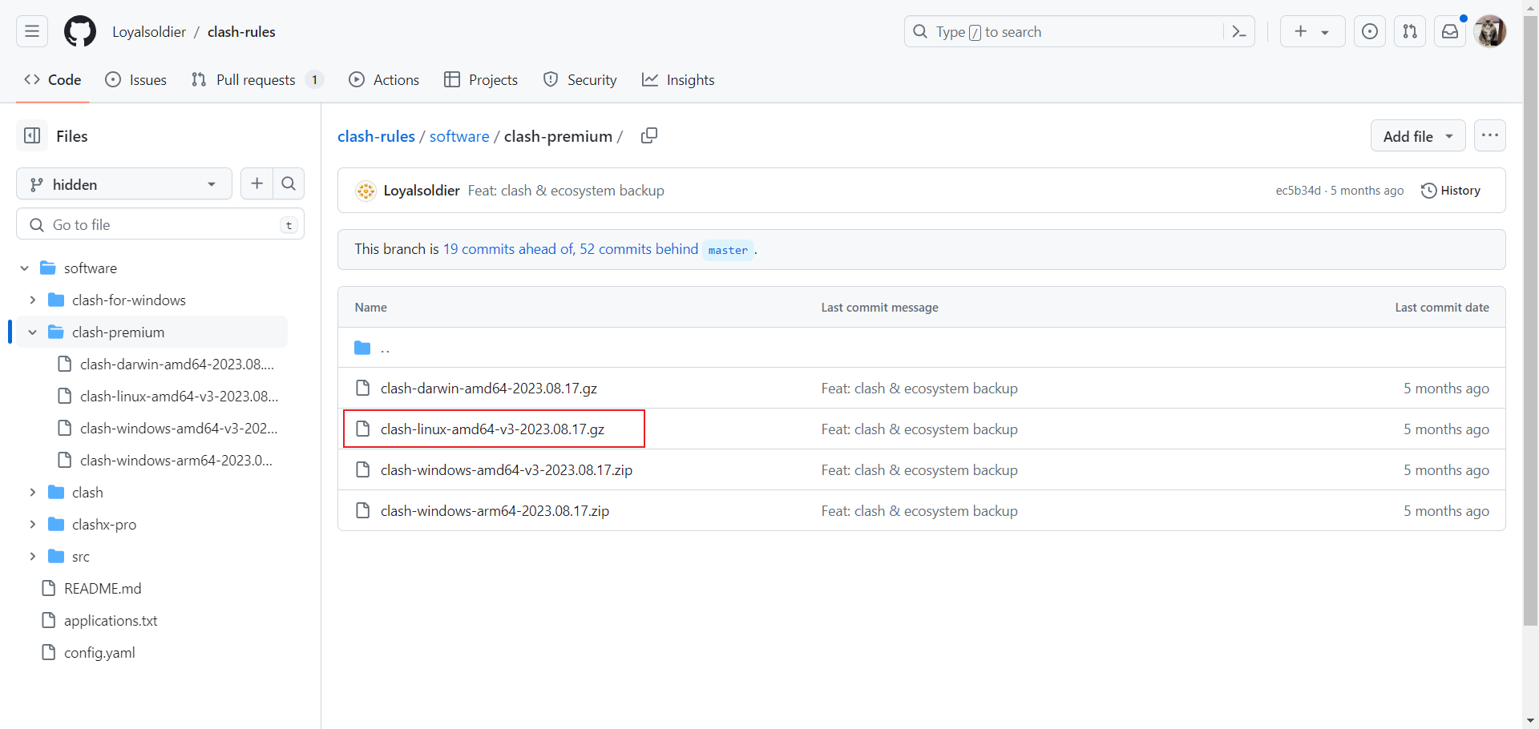Screen dimensions: 1539x729
Task: Open the master branch label
Action: (x=728, y=250)
